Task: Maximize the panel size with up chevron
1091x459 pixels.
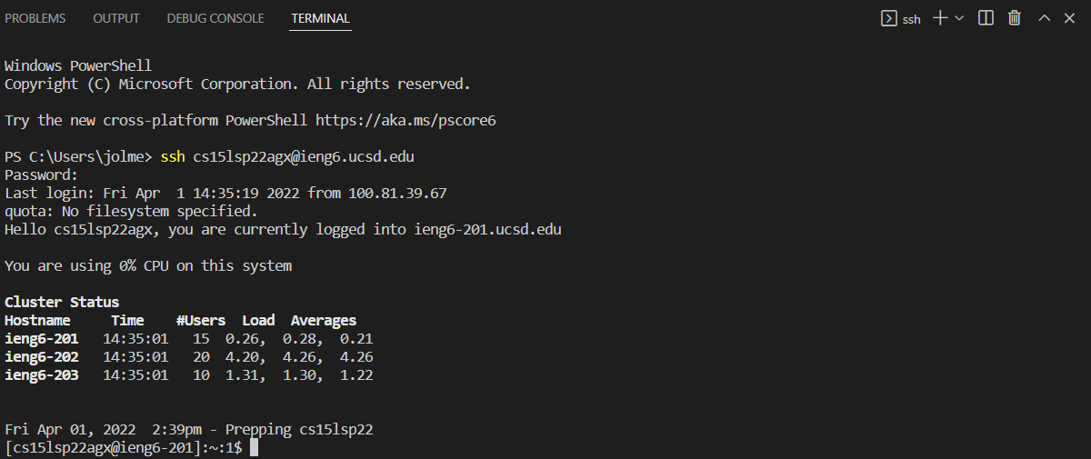Action: (1045, 18)
